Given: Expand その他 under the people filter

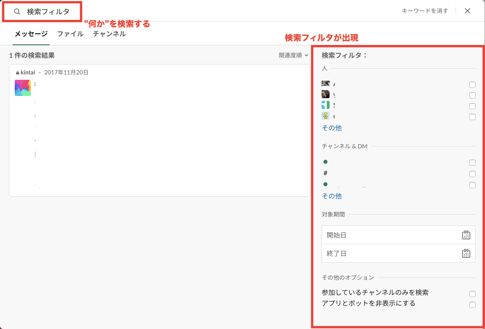Looking at the screenshot, I should point(331,128).
